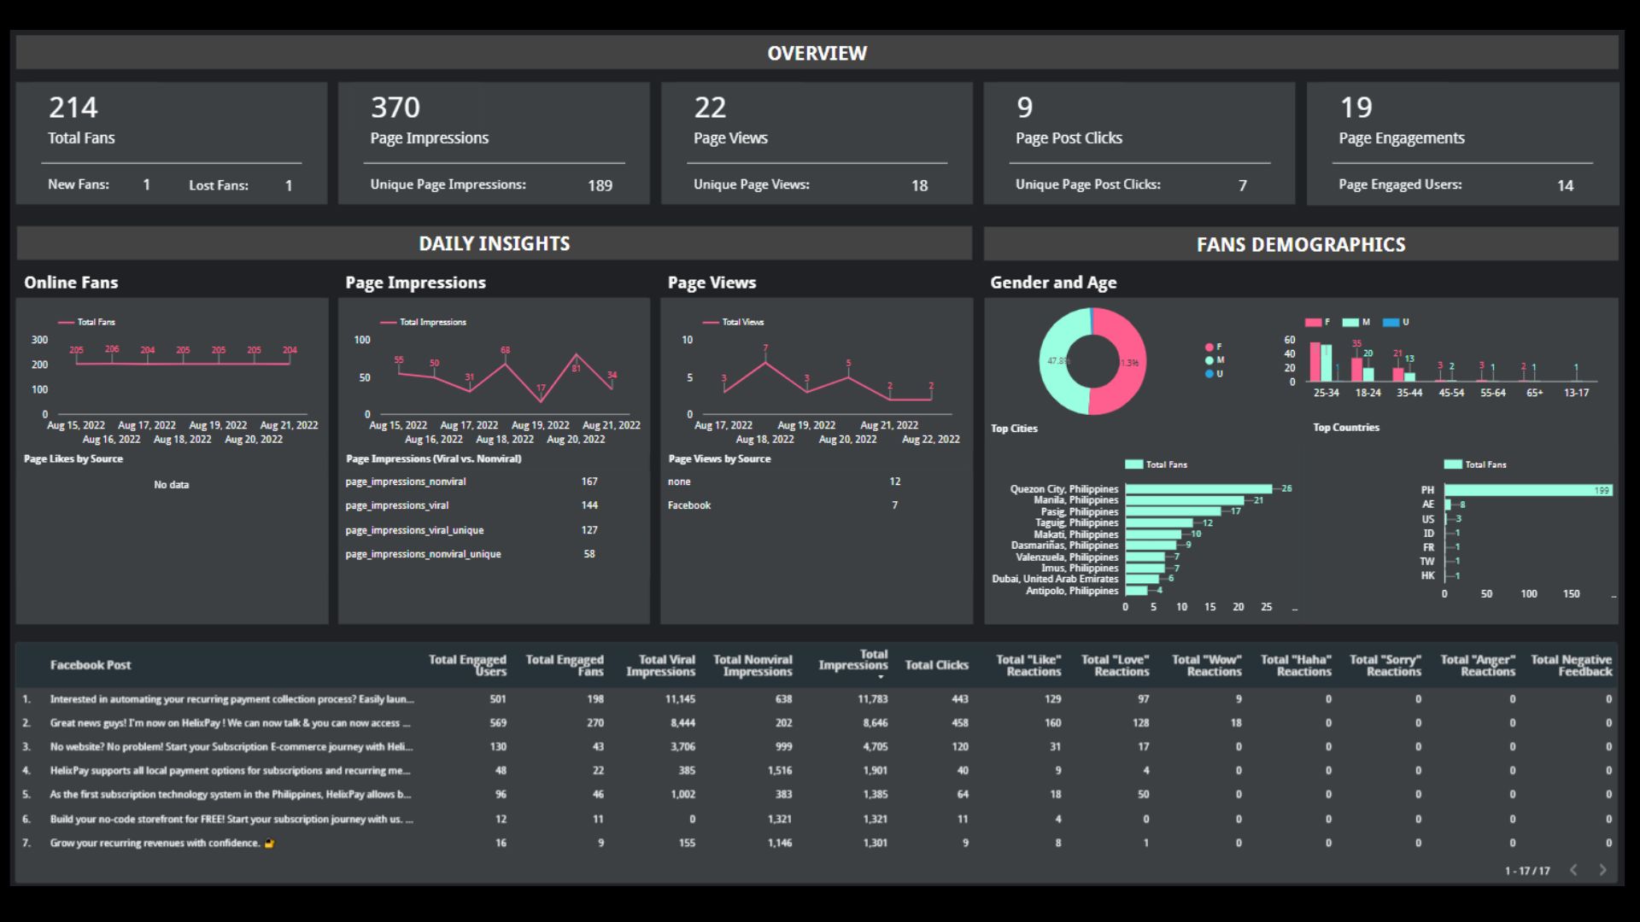Toggle U series in age bar legend
This screenshot has height=922, width=1640.
(1391, 323)
